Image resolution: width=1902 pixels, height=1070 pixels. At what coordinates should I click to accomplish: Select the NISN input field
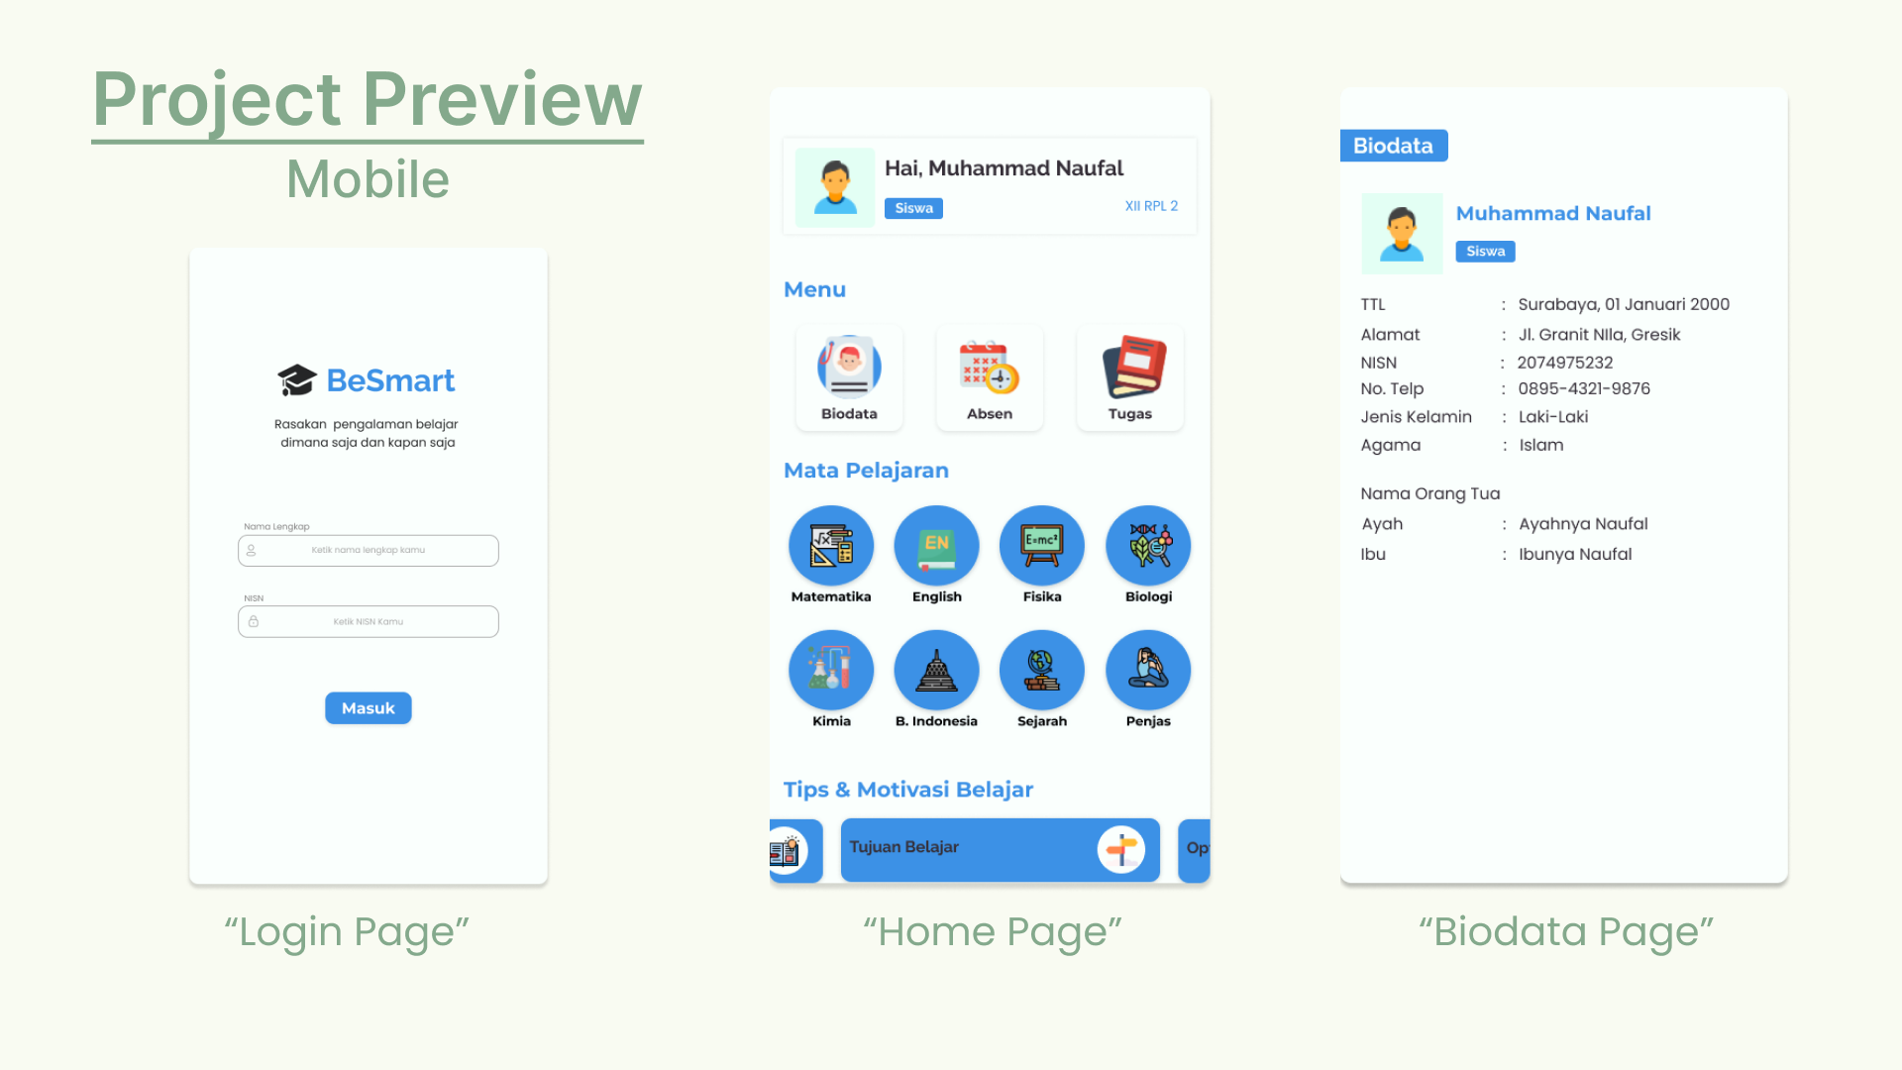pos(369,620)
